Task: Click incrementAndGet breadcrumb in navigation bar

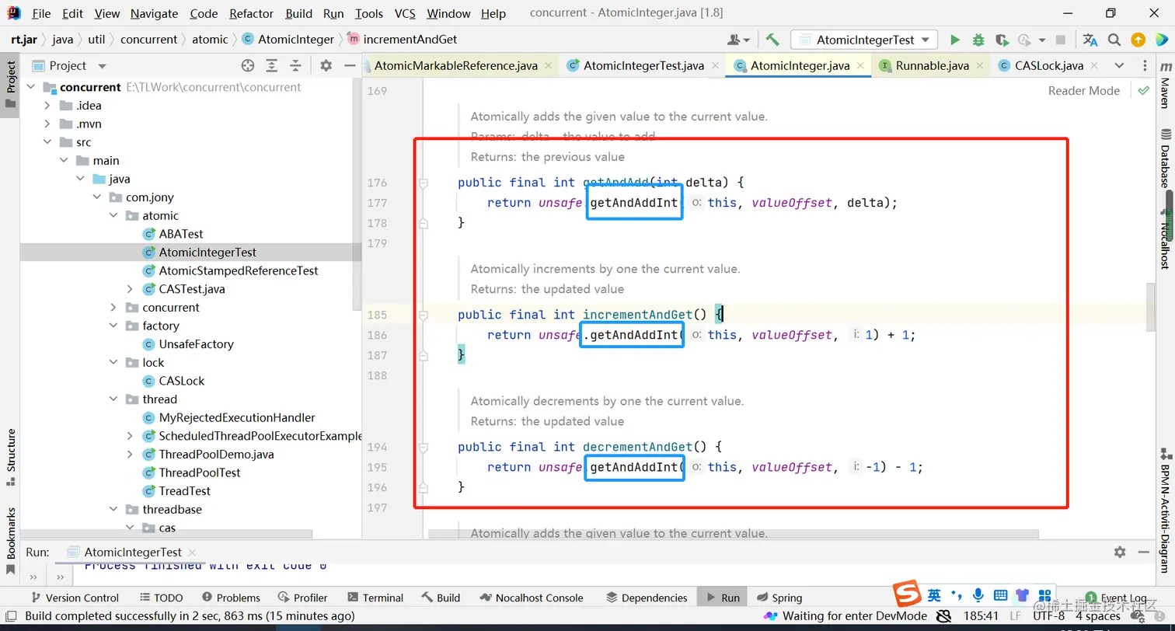Action: pyautogui.click(x=402, y=39)
